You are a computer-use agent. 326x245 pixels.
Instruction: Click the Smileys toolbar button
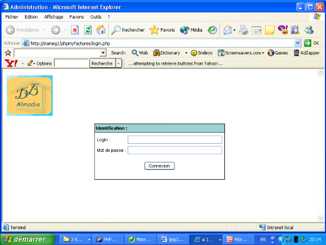click(x=202, y=53)
